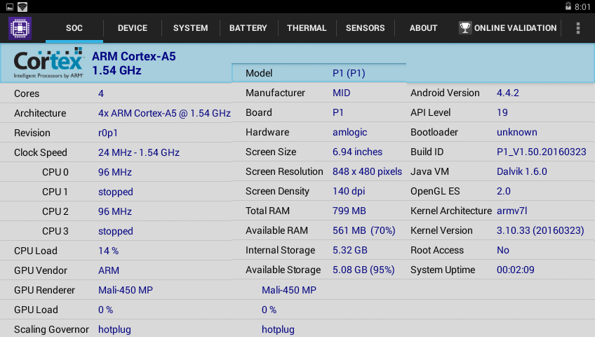Switch to the DEVICE tab

coord(133,28)
